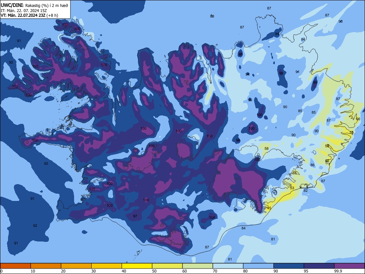This screenshot has width=365, height=274.
Task: Click the sky blue 80–90 legend swatch
Action: click(258, 266)
